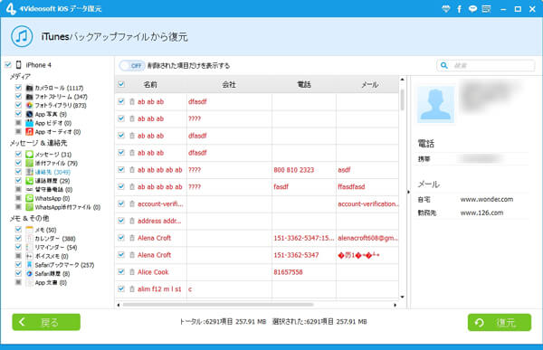Open the register window icon in title bar
This screenshot has width=543, height=350.
point(487,9)
